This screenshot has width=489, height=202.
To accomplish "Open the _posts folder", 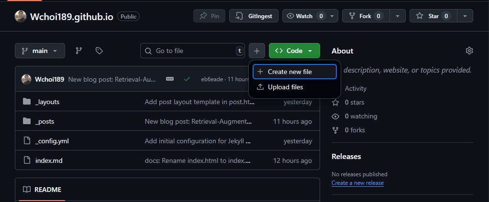I will tap(44, 121).
